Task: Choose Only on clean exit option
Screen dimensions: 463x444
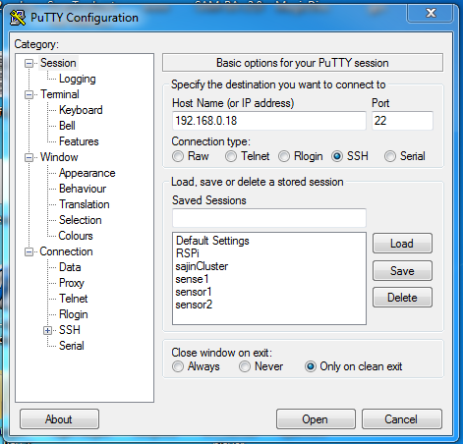Action: 311,366
